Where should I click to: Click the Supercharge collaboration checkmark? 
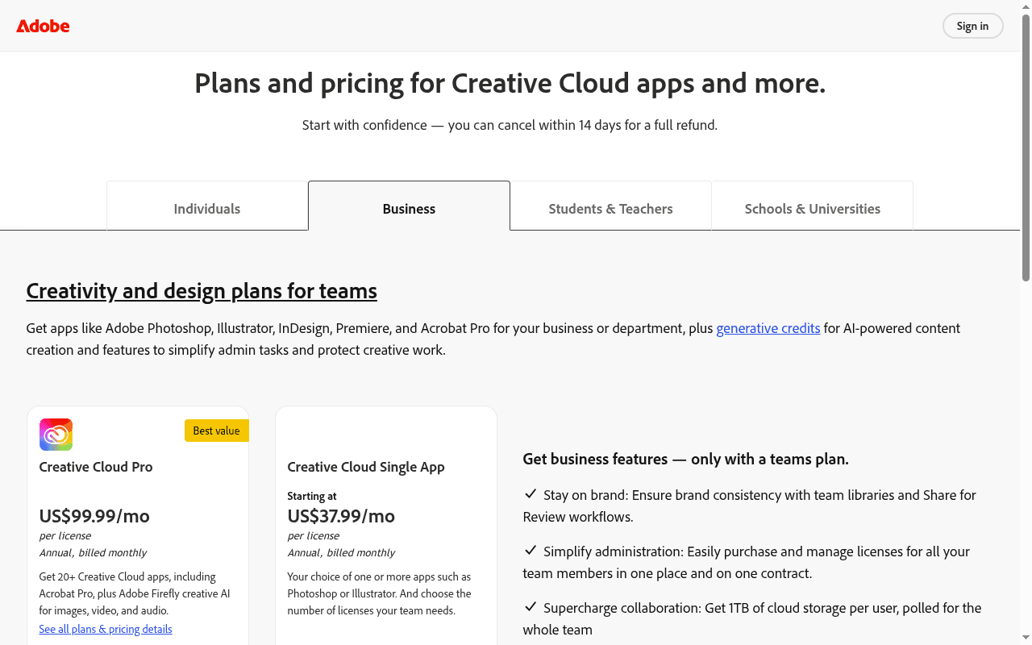(531, 606)
